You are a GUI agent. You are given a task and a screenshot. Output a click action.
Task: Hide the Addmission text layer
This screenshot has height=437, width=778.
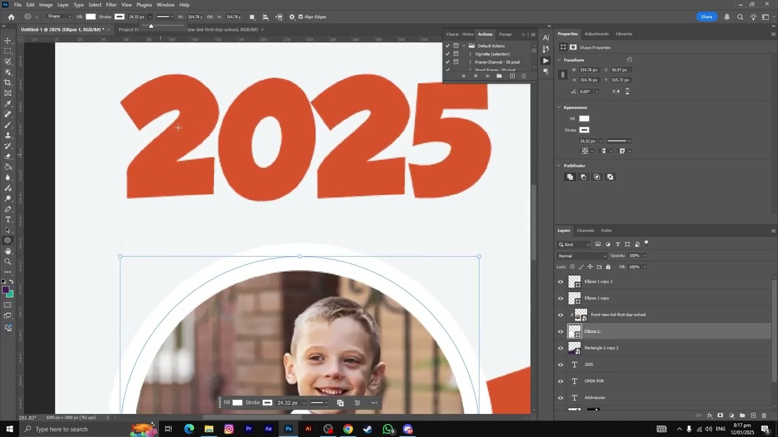(560, 398)
